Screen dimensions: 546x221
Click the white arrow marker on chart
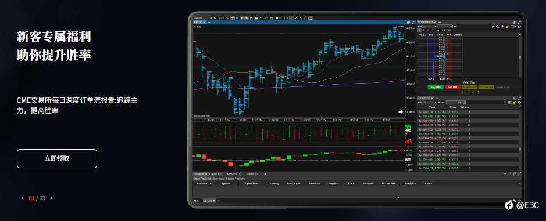point(401,112)
